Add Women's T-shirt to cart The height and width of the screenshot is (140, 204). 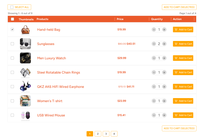[183, 101]
